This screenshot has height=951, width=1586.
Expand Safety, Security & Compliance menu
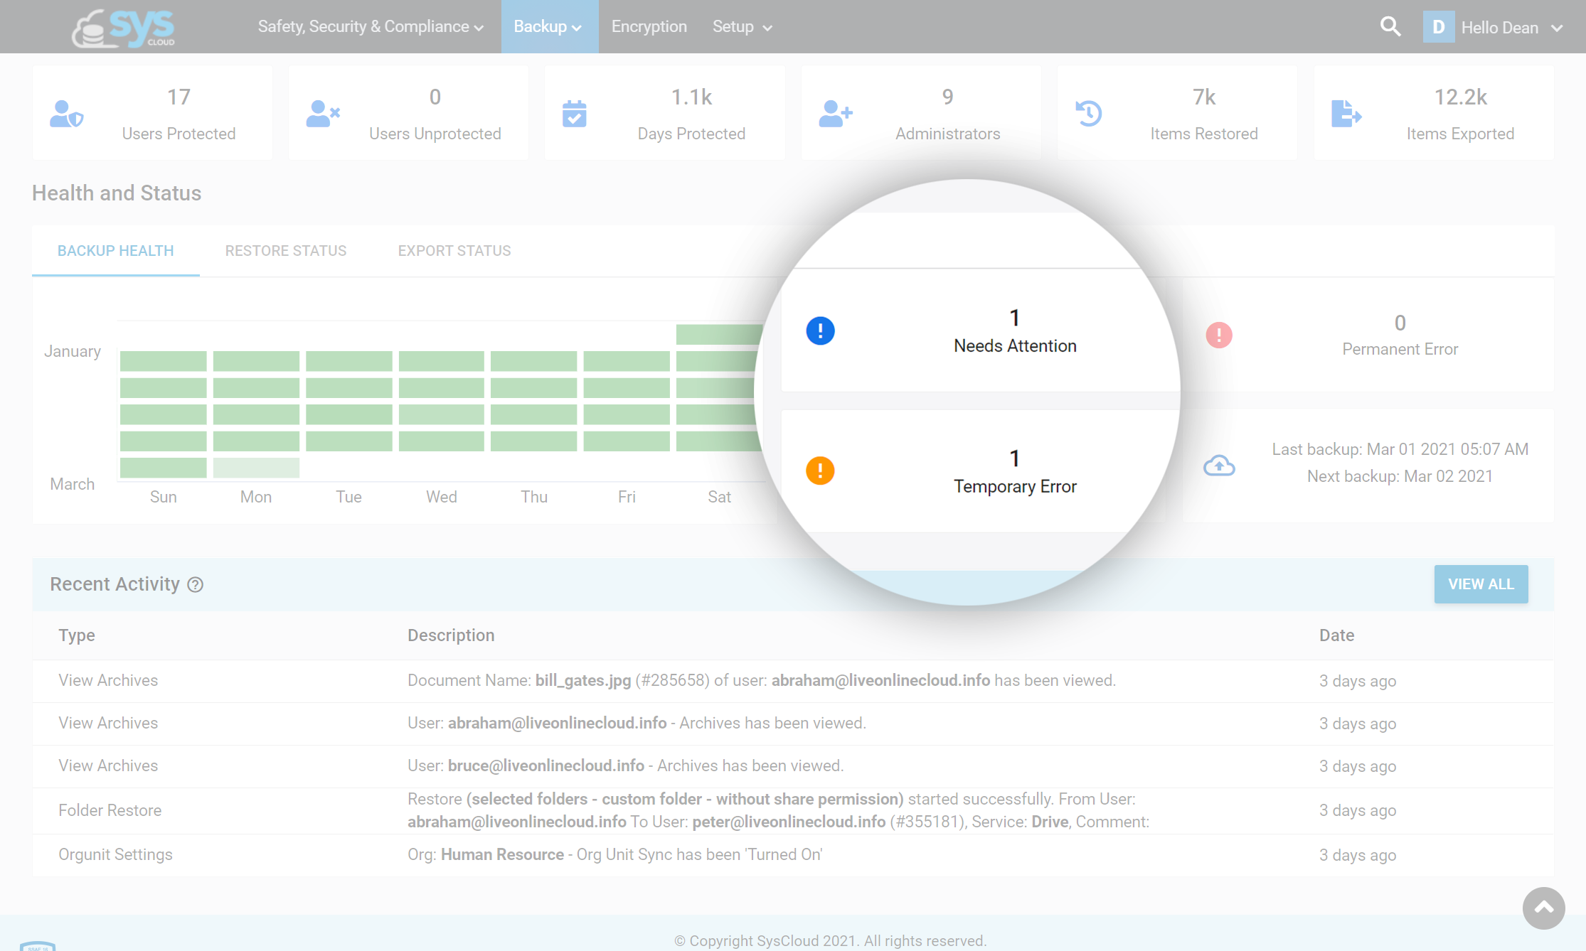point(371,27)
